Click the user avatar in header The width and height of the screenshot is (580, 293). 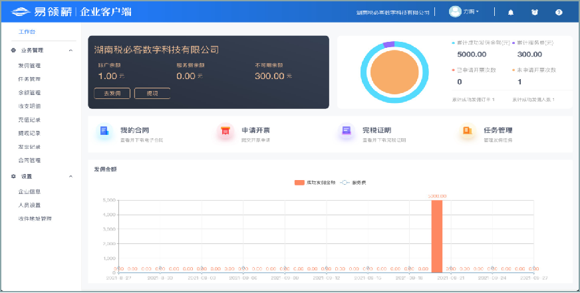point(455,11)
